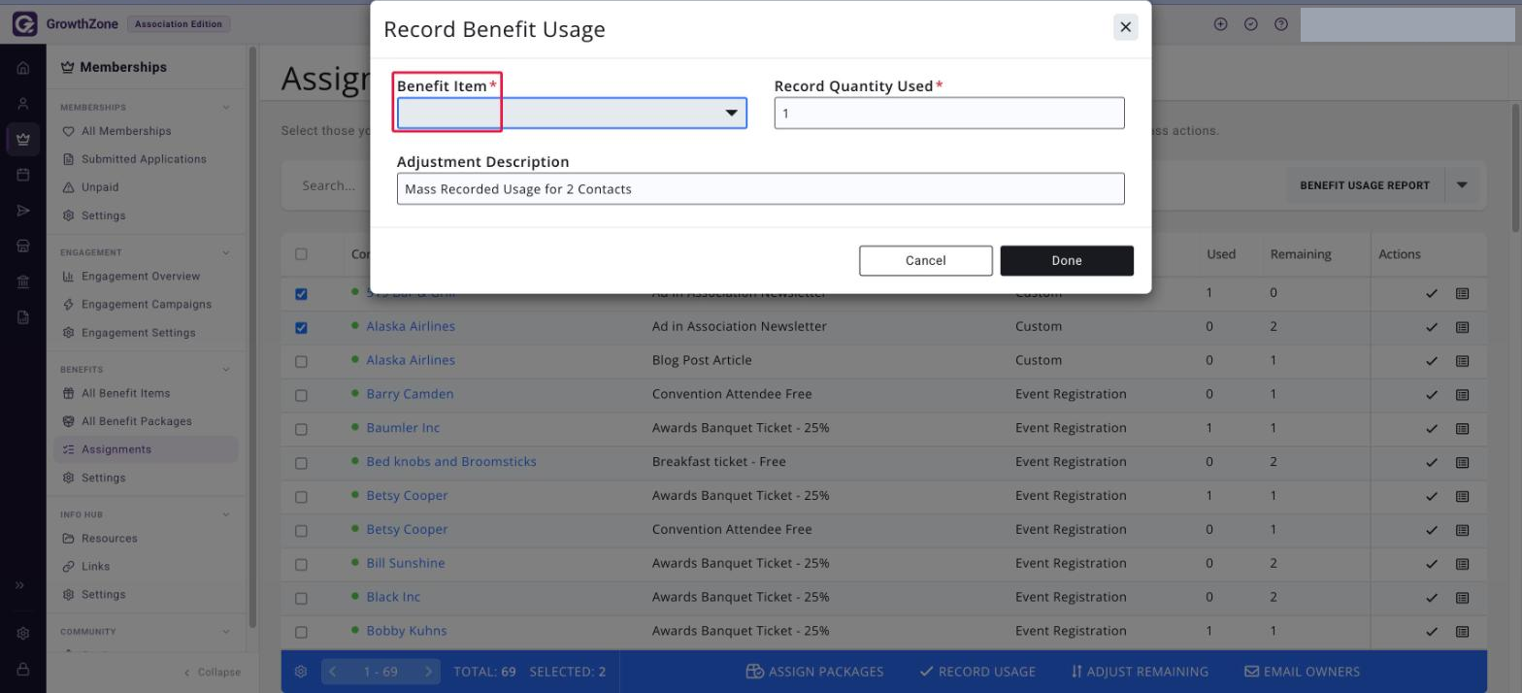The height and width of the screenshot is (693, 1522).
Task: Open Store icon in left rail
Action: [23, 247]
